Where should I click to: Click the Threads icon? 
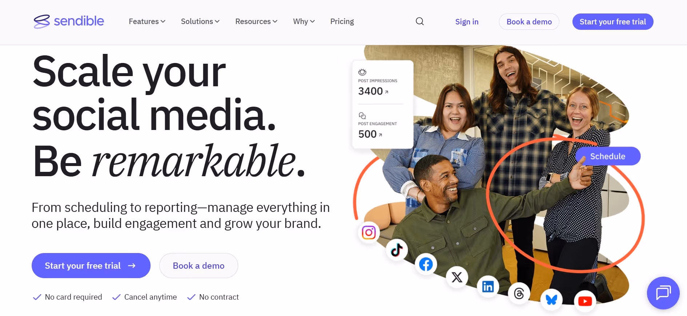coord(519,293)
